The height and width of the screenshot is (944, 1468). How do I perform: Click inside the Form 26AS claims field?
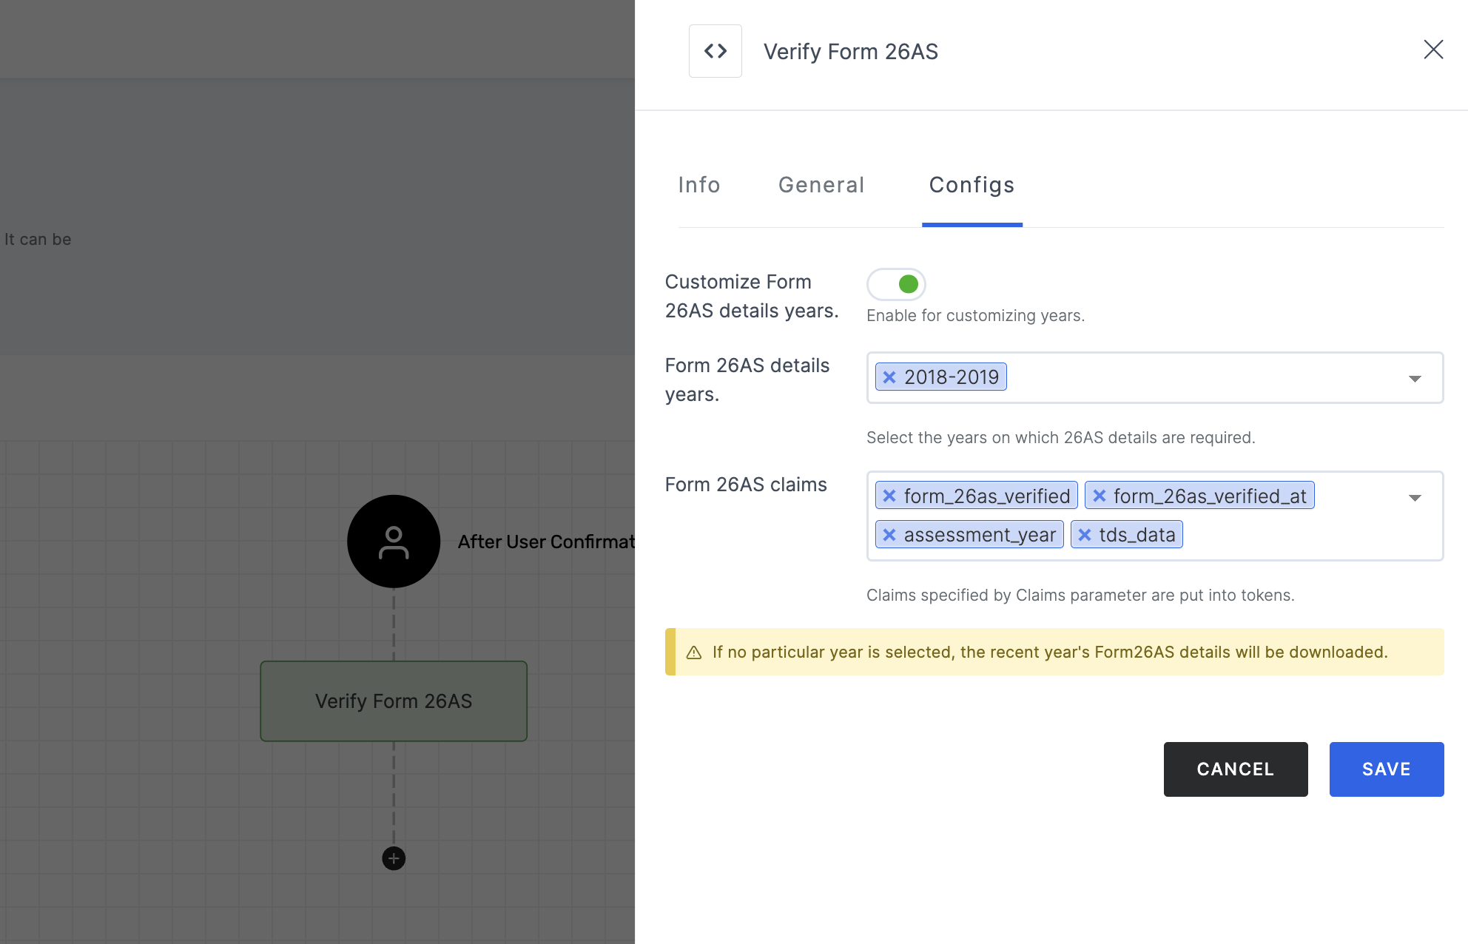pyautogui.click(x=1154, y=516)
